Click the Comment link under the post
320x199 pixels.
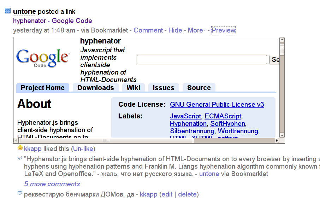point(148,30)
